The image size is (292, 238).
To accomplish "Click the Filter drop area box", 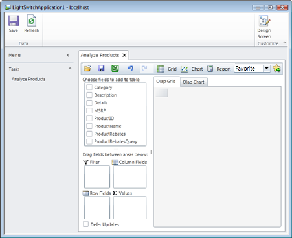I will click(97, 177).
